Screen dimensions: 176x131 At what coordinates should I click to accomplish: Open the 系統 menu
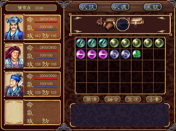tap(153, 7)
